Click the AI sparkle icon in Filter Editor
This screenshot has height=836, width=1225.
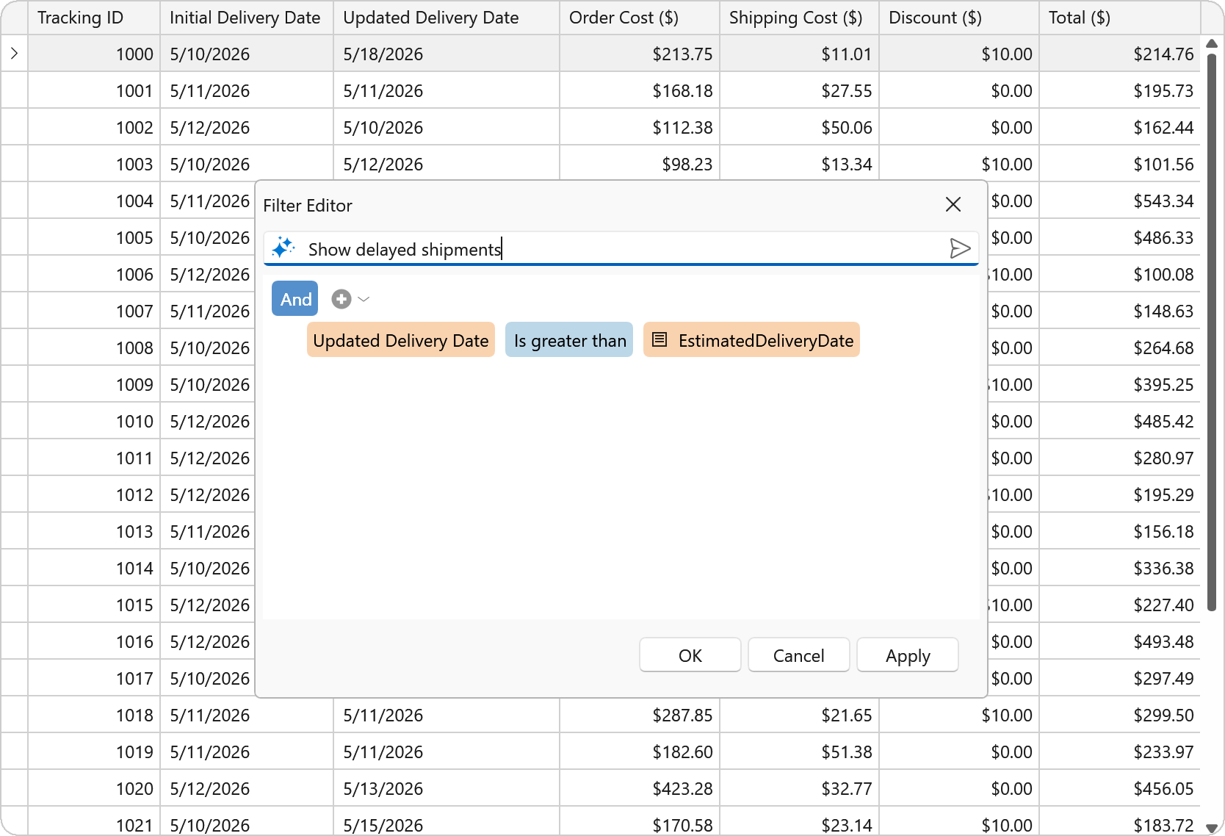click(283, 248)
